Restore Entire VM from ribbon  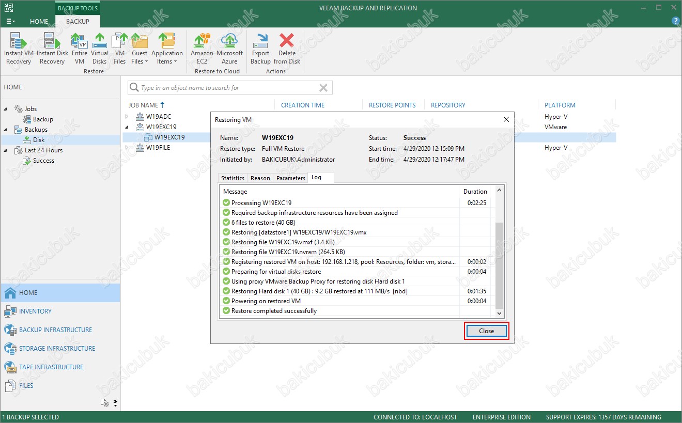click(80, 49)
